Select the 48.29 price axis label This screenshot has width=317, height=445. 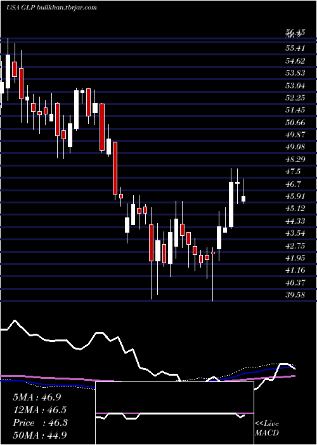pyautogui.click(x=295, y=159)
